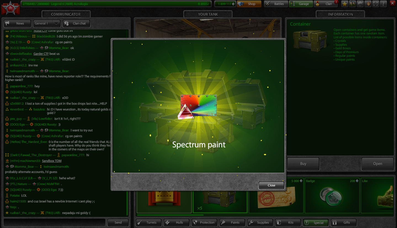The image size is (397, 228).
Task: Open the Garage section
Action: (301, 4)
